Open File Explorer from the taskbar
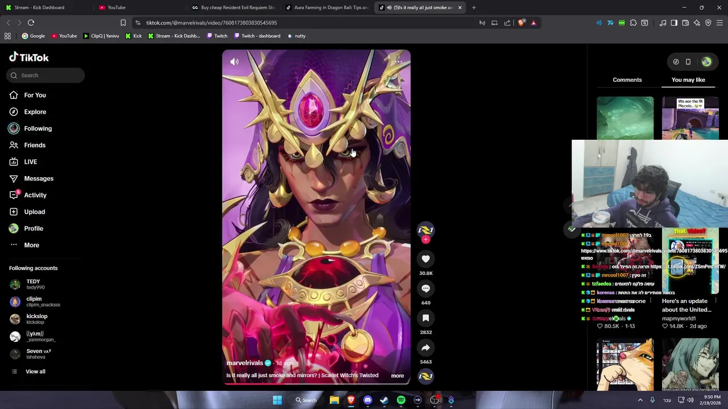The height and width of the screenshot is (409, 728). tap(334, 400)
